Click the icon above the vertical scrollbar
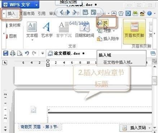The image size is (158, 133). (154, 61)
